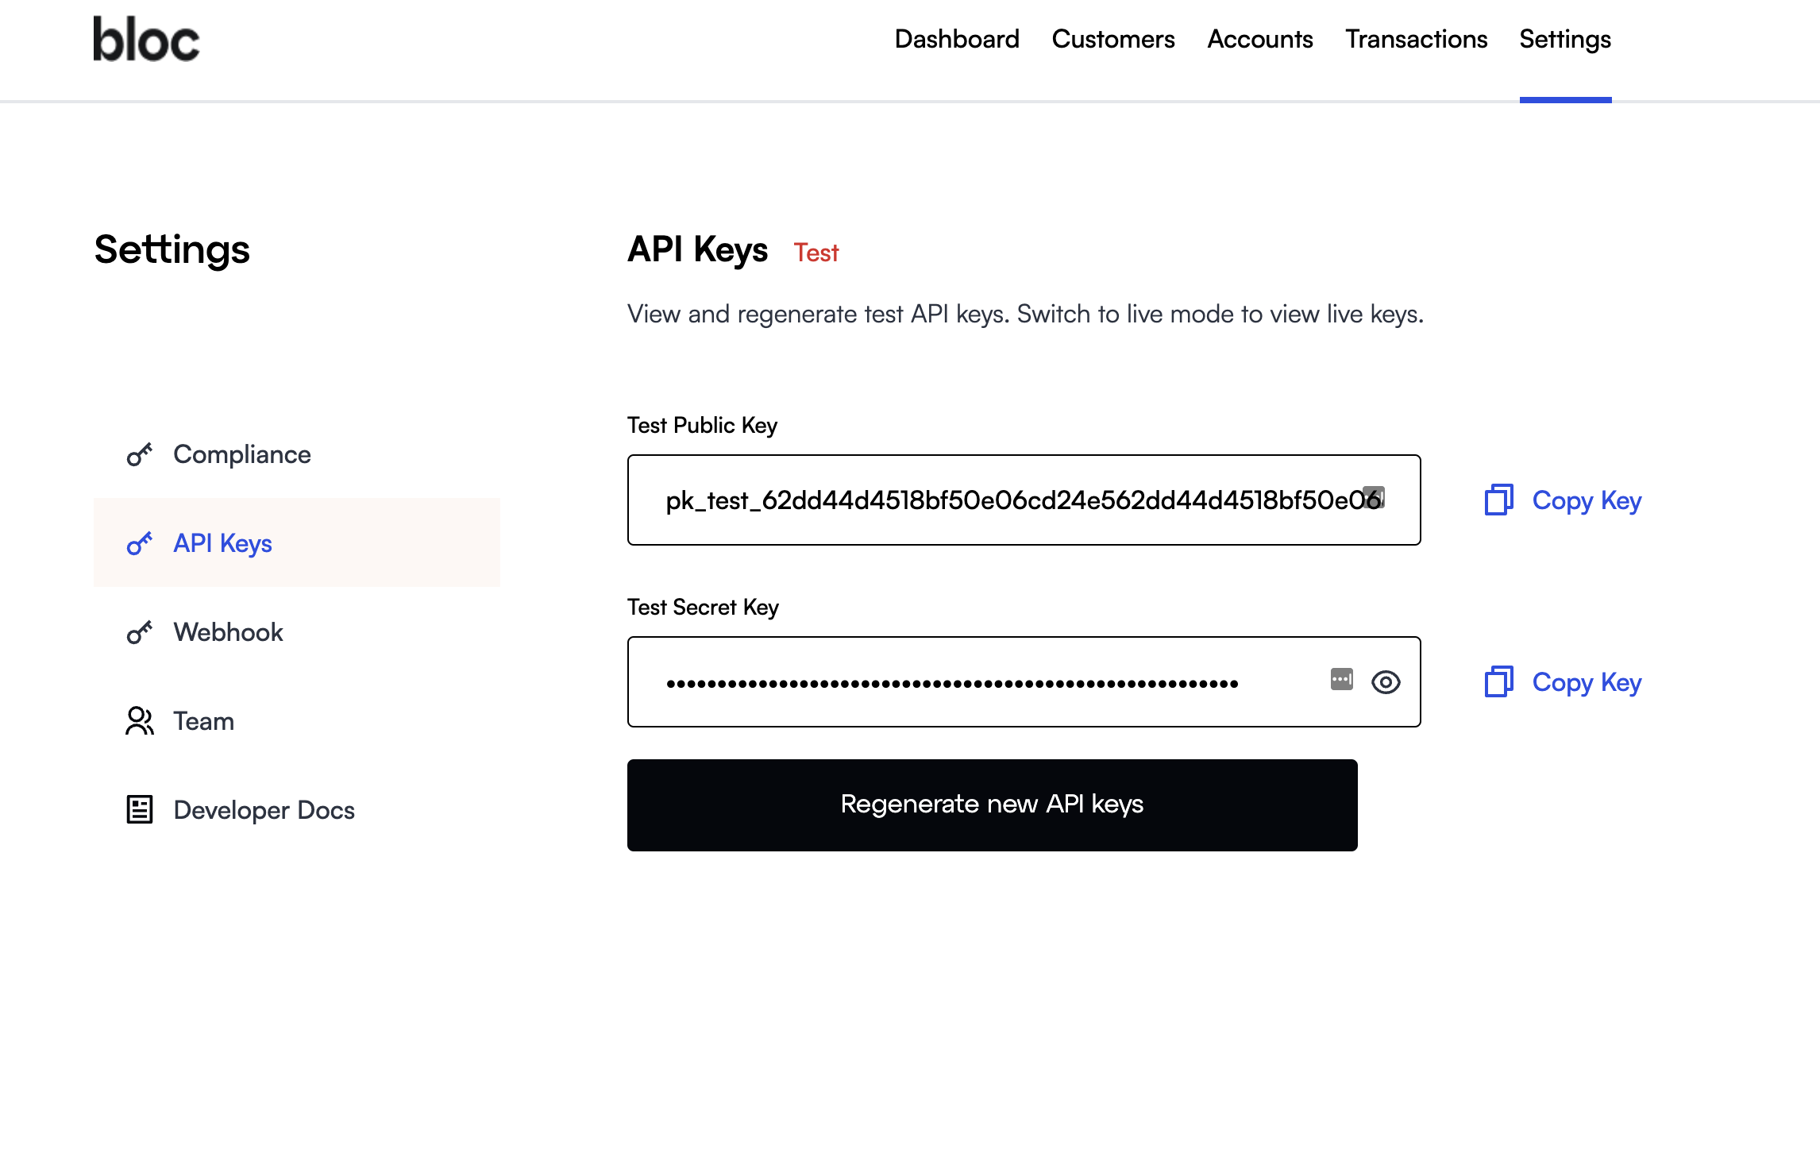Click the Developer Docs document icon
1820x1150 pixels.
pyautogui.click(x=140, y=809)
